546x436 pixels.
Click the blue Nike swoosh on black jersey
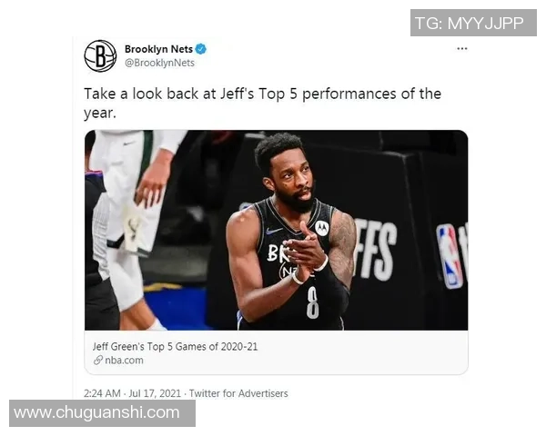click(274, 231)
